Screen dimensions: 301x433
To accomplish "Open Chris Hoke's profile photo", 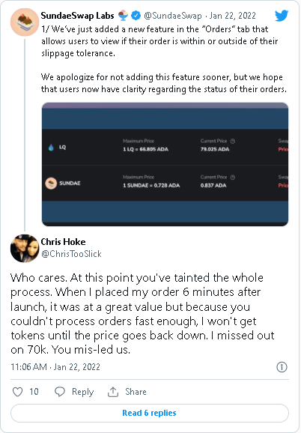I will coord(25,248).
